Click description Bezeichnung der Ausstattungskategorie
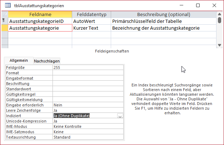Viewport: 224px width, 145px height. [164, 28]
